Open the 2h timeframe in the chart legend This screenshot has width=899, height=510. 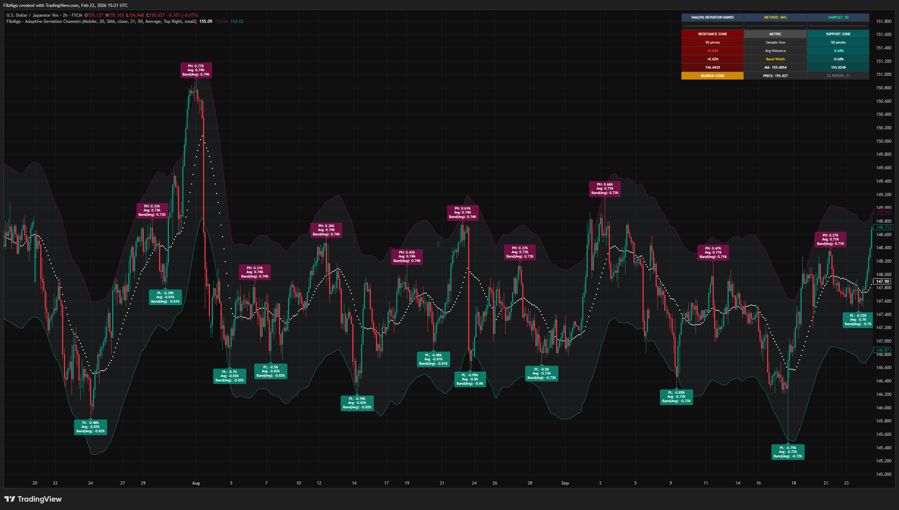(x=66, y=15)
